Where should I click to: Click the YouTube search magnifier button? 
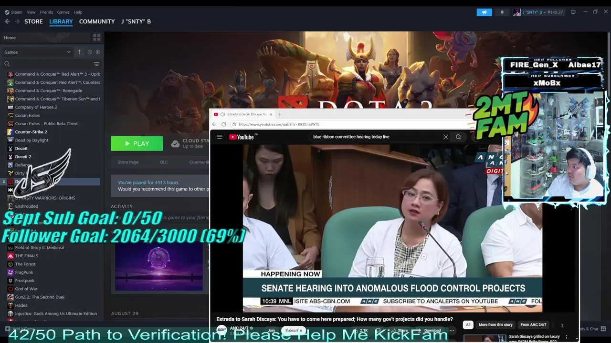(x=458, y=137)
